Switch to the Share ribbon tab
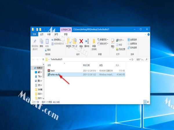 click(49, 34)
